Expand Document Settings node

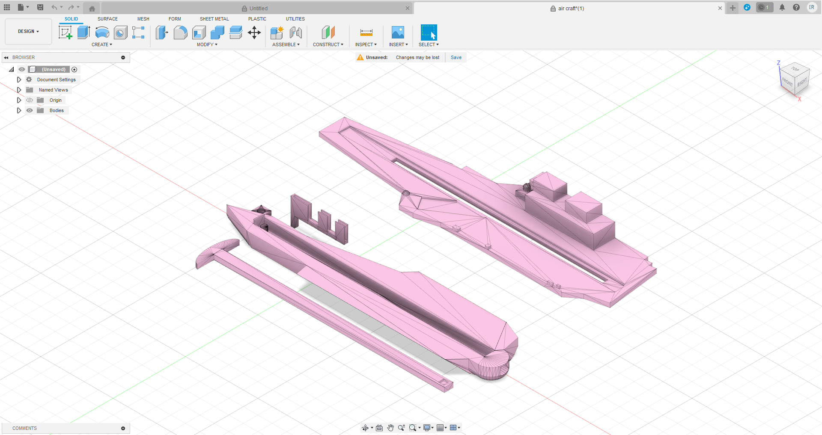click(x=19, y=80)
